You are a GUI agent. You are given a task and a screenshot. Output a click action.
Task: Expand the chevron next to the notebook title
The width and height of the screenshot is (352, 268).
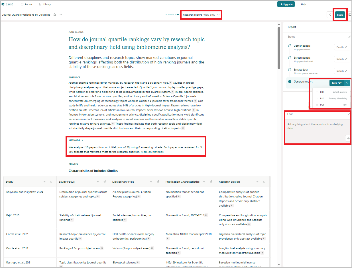[x=61, y=15]
